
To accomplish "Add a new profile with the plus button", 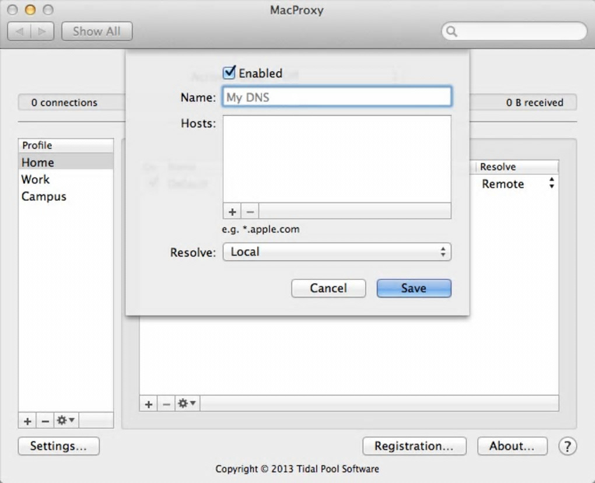I will (x=27, y=421).
